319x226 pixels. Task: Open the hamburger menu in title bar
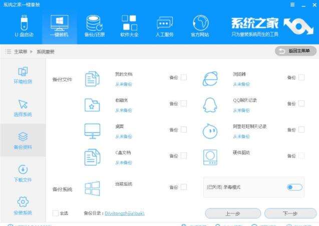[292, 5]
